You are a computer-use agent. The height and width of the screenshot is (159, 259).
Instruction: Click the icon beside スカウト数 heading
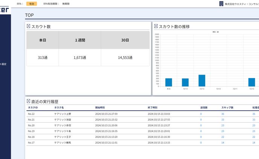coord(28,26)
